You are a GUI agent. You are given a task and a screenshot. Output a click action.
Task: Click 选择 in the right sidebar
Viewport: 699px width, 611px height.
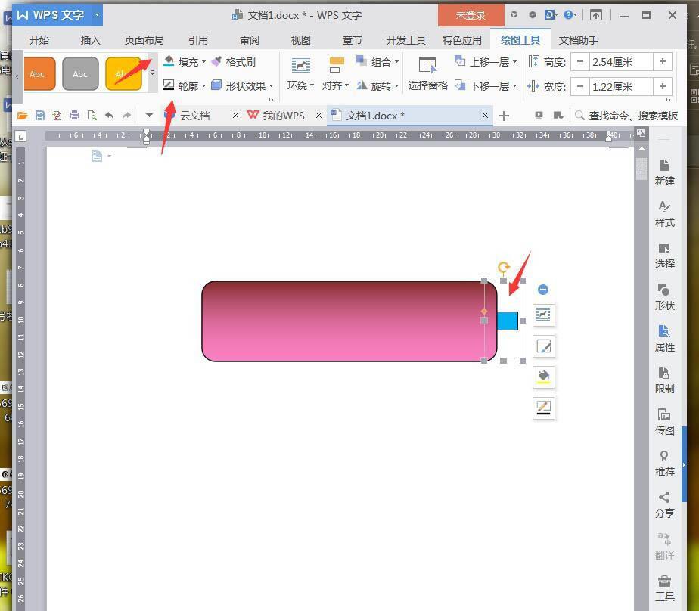coord(664,256)
